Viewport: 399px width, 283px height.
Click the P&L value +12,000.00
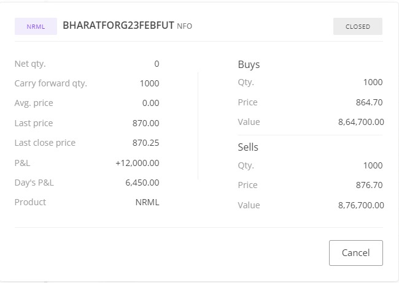click(x=137, y=163)
